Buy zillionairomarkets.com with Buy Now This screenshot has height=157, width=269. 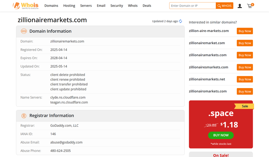click(245, 91)
